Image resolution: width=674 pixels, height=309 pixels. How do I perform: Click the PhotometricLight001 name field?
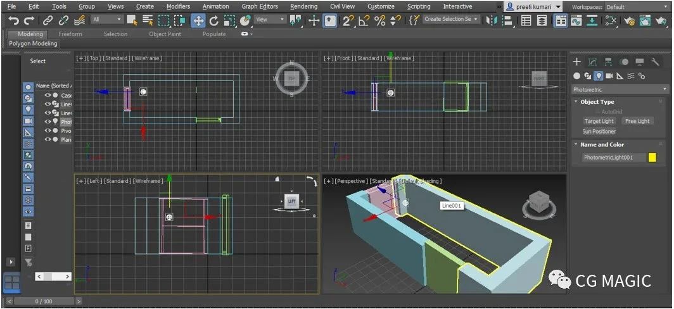coord(613,158)
